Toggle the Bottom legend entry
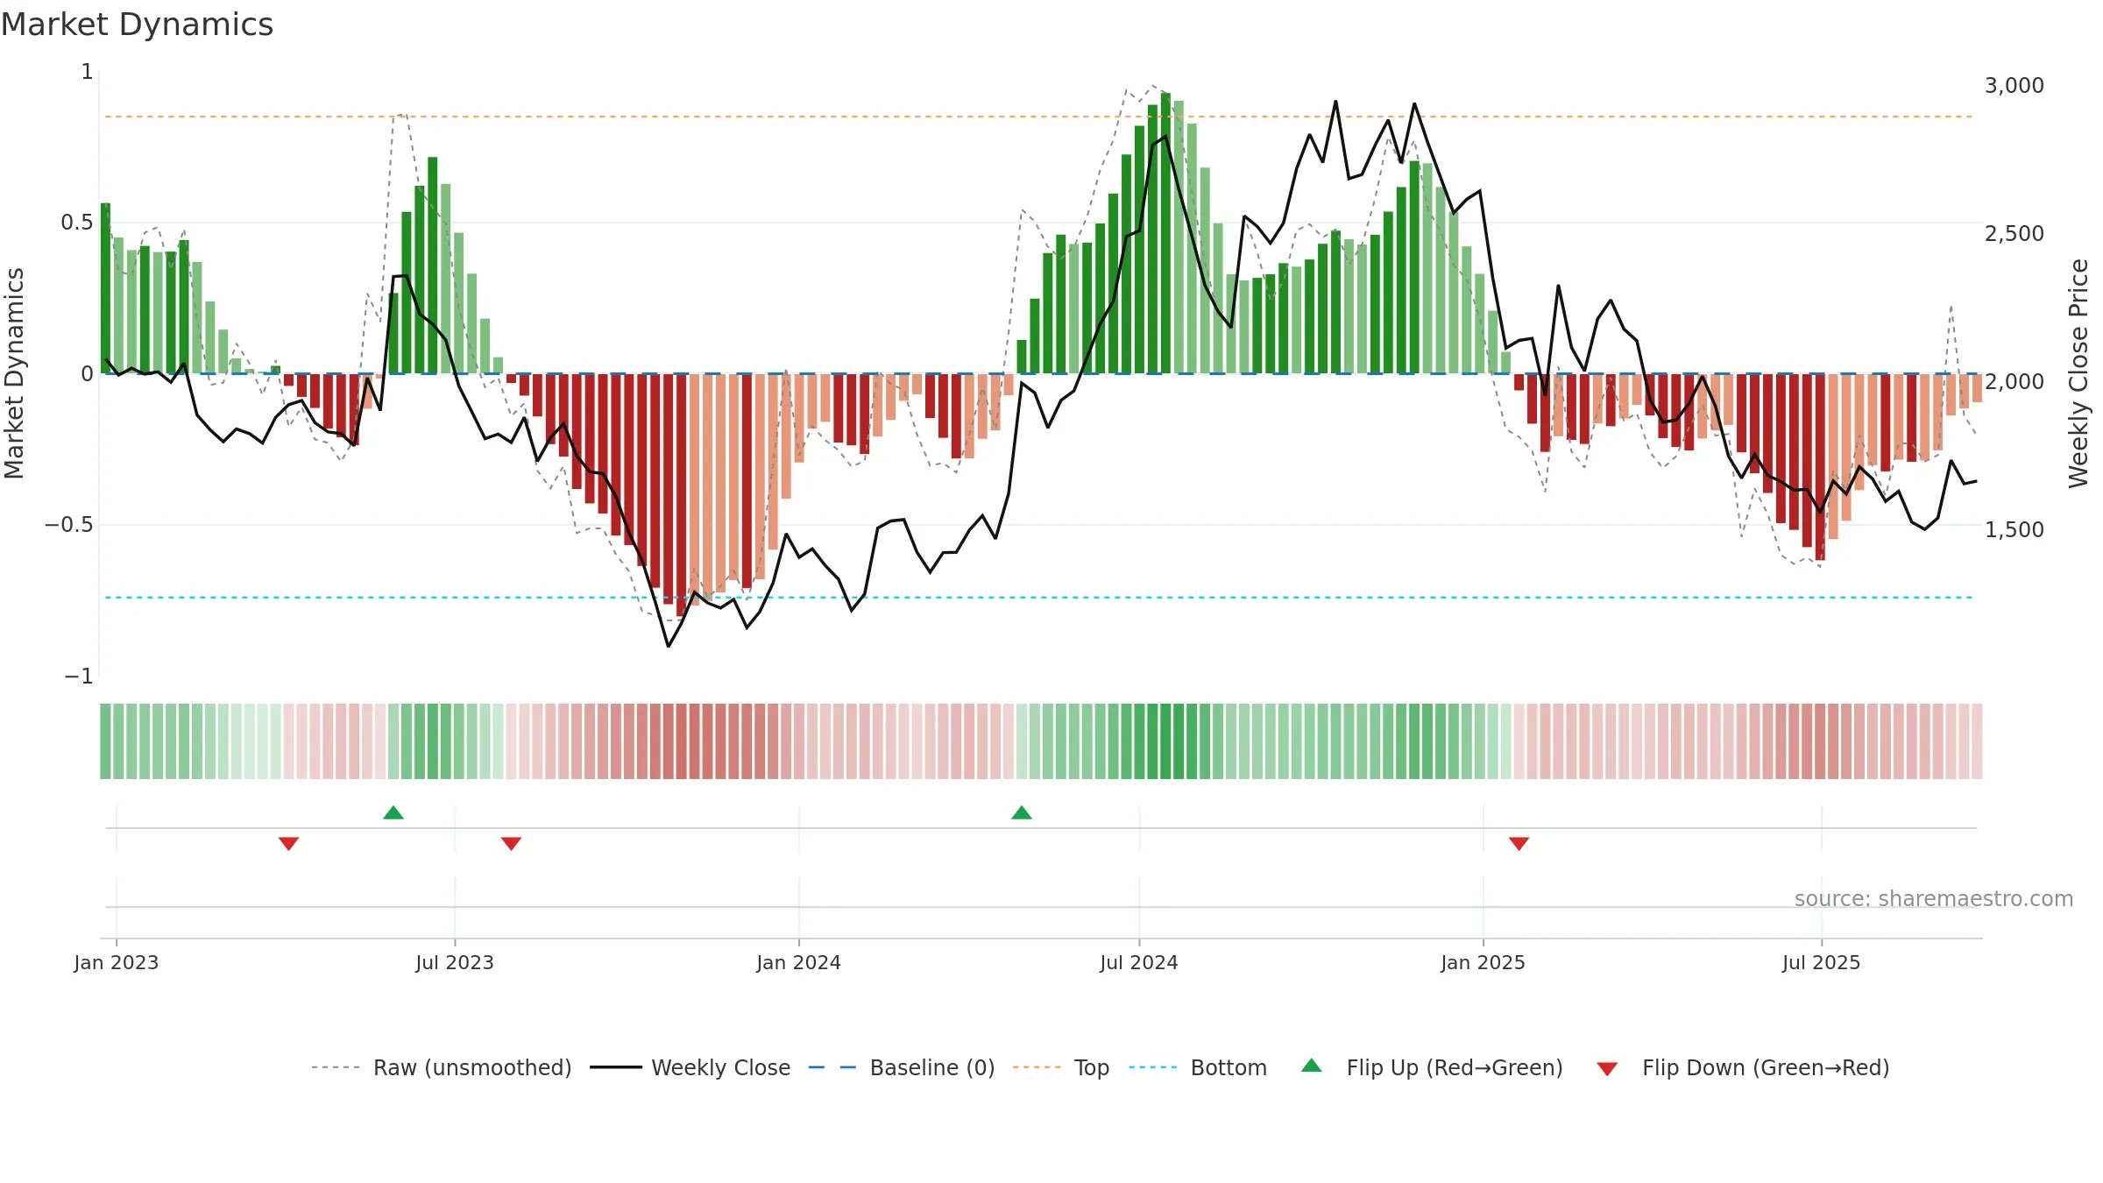2103x1183 pixels. click(1198, 1067)
